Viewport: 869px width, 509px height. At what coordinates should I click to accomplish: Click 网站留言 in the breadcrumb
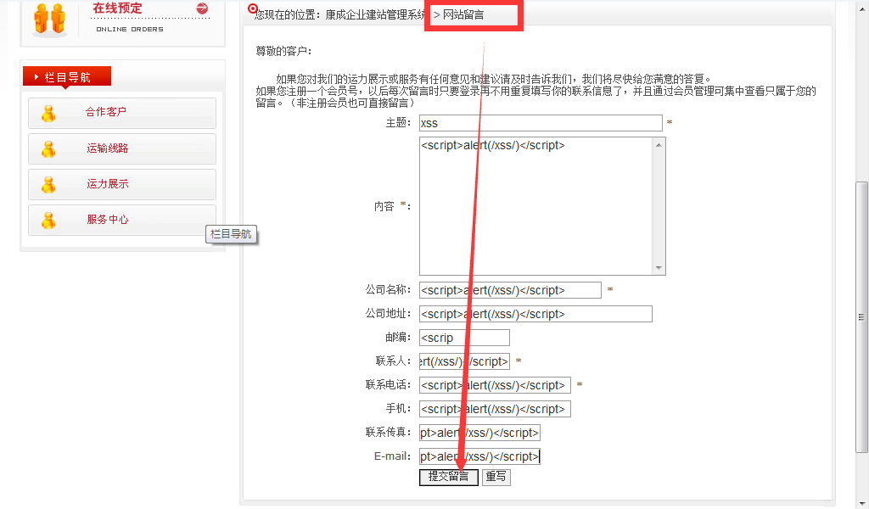pyautogui.click(x=463, y=15)
